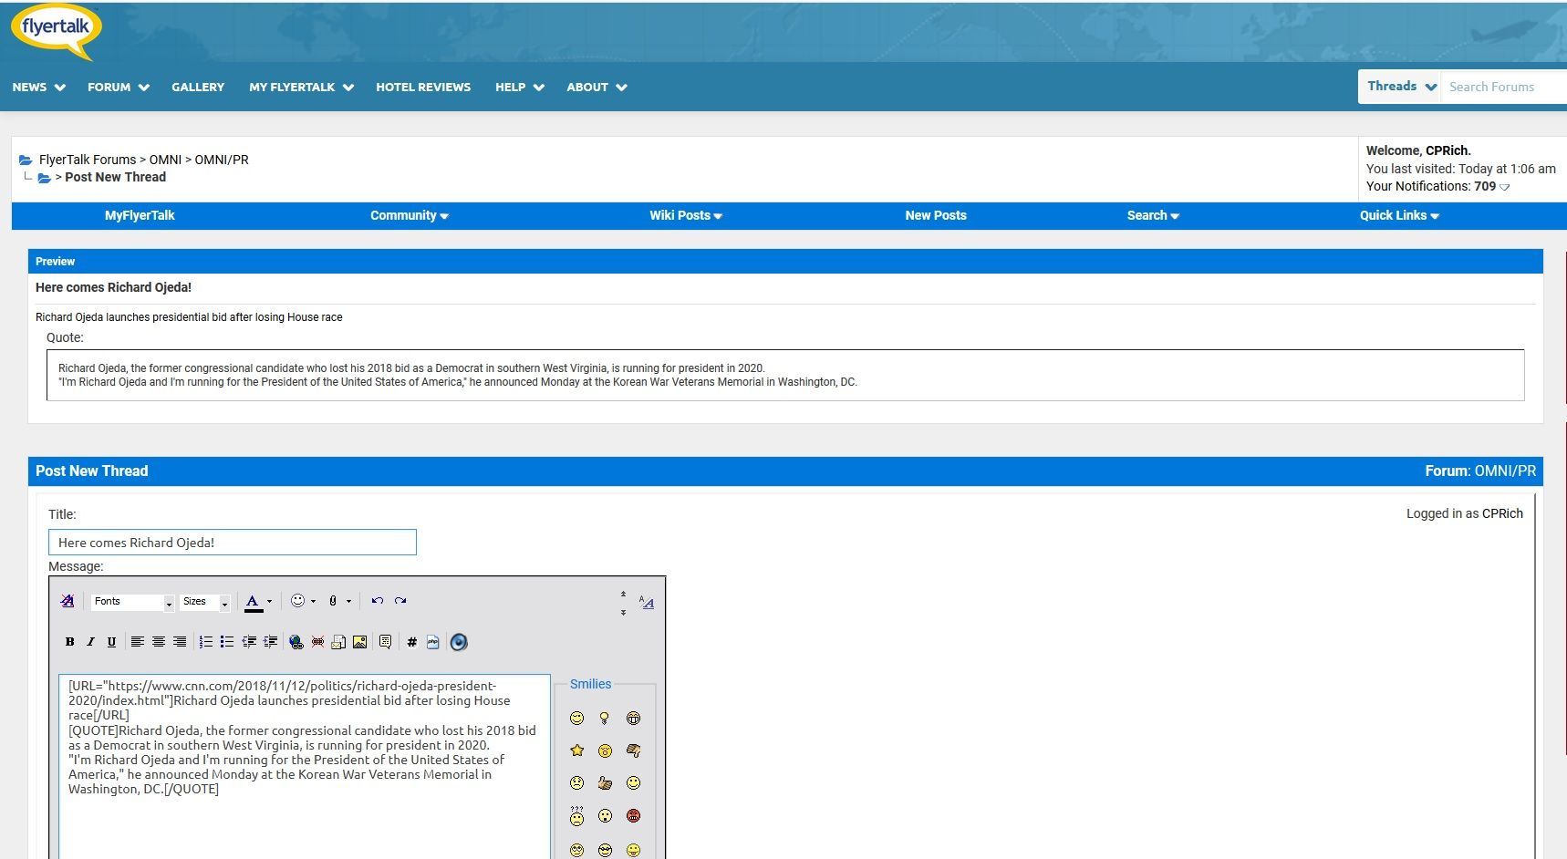Image resolution: width=1567 pixels, height=859 pixels.
Task: Expand the notifications arrow next to 709
Action: point(1505,187)
